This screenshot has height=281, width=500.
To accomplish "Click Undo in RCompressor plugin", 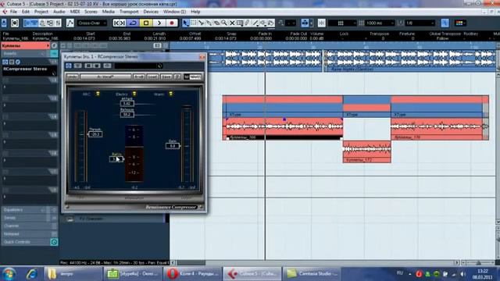I will tap(73, 76).
